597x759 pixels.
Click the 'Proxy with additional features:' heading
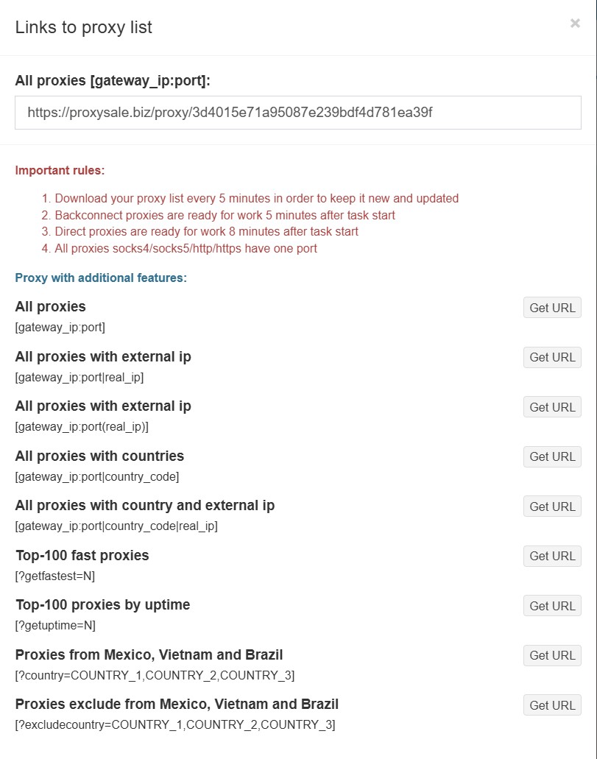pos(101,278)
